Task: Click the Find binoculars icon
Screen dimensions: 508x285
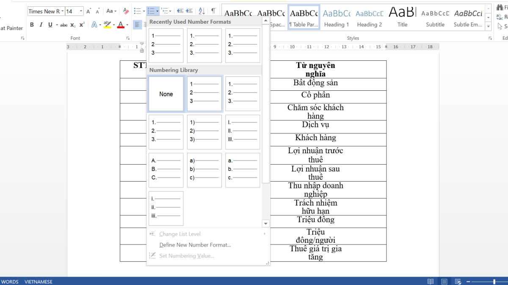Action: click(x=500, y=7)
